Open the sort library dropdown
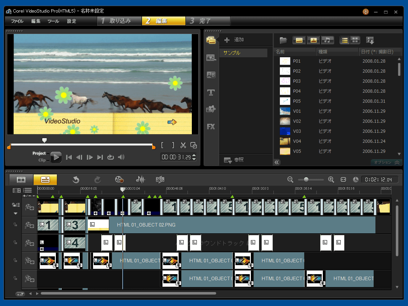This screenshot has width=408, height=306. click(x=370, y=40)
